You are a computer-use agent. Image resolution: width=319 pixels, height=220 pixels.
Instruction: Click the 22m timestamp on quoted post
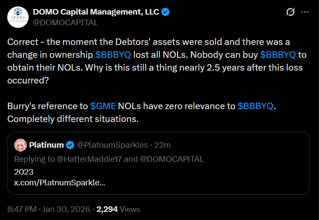[162, 145]
